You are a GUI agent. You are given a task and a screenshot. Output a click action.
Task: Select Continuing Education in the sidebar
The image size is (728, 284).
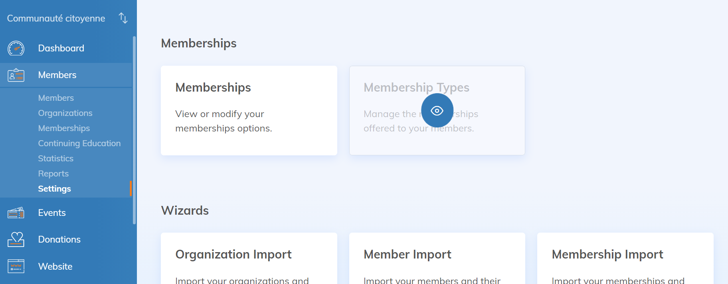click(x=79, y=143)
